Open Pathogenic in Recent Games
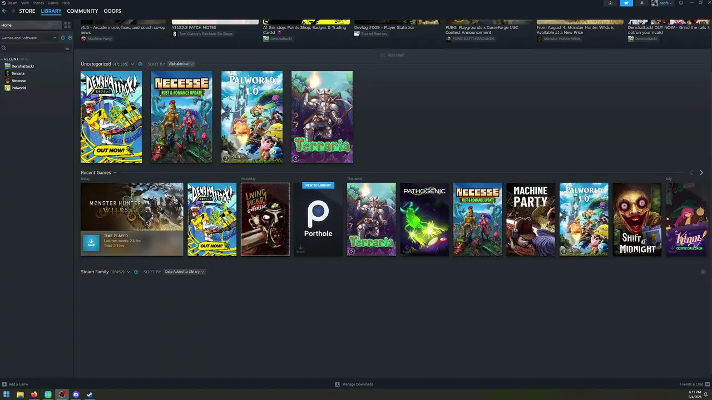Viewport: 712px width, 400px height. [x=424, y=219]
